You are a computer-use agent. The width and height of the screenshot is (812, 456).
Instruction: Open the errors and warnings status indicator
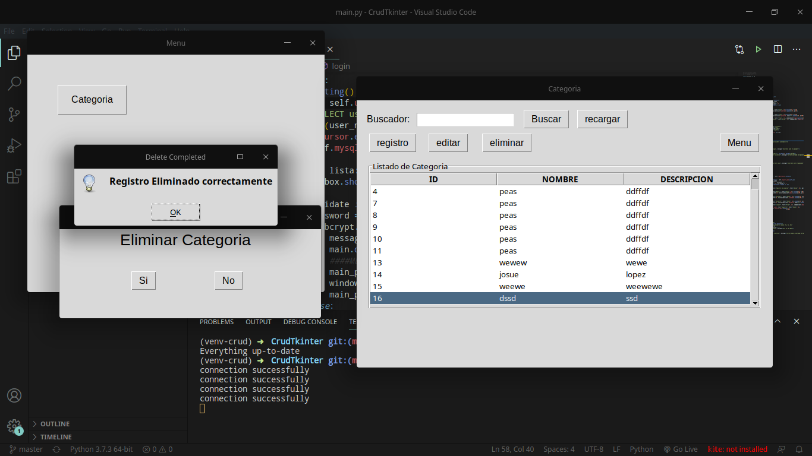[x=157, y=449]
